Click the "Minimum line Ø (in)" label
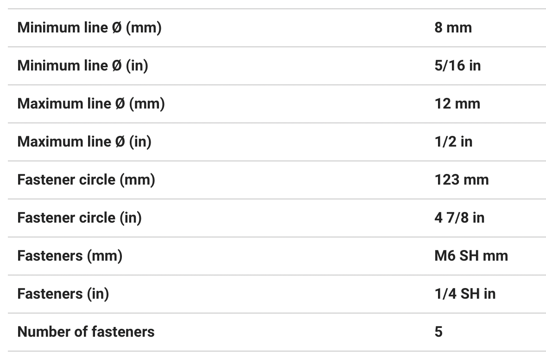This screenshot has height=359, width=546. click(x=83, y=66)
